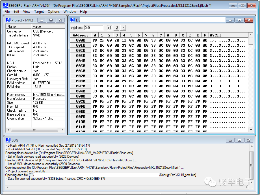
Task: Click the Value column header
Action: point(48,27)
